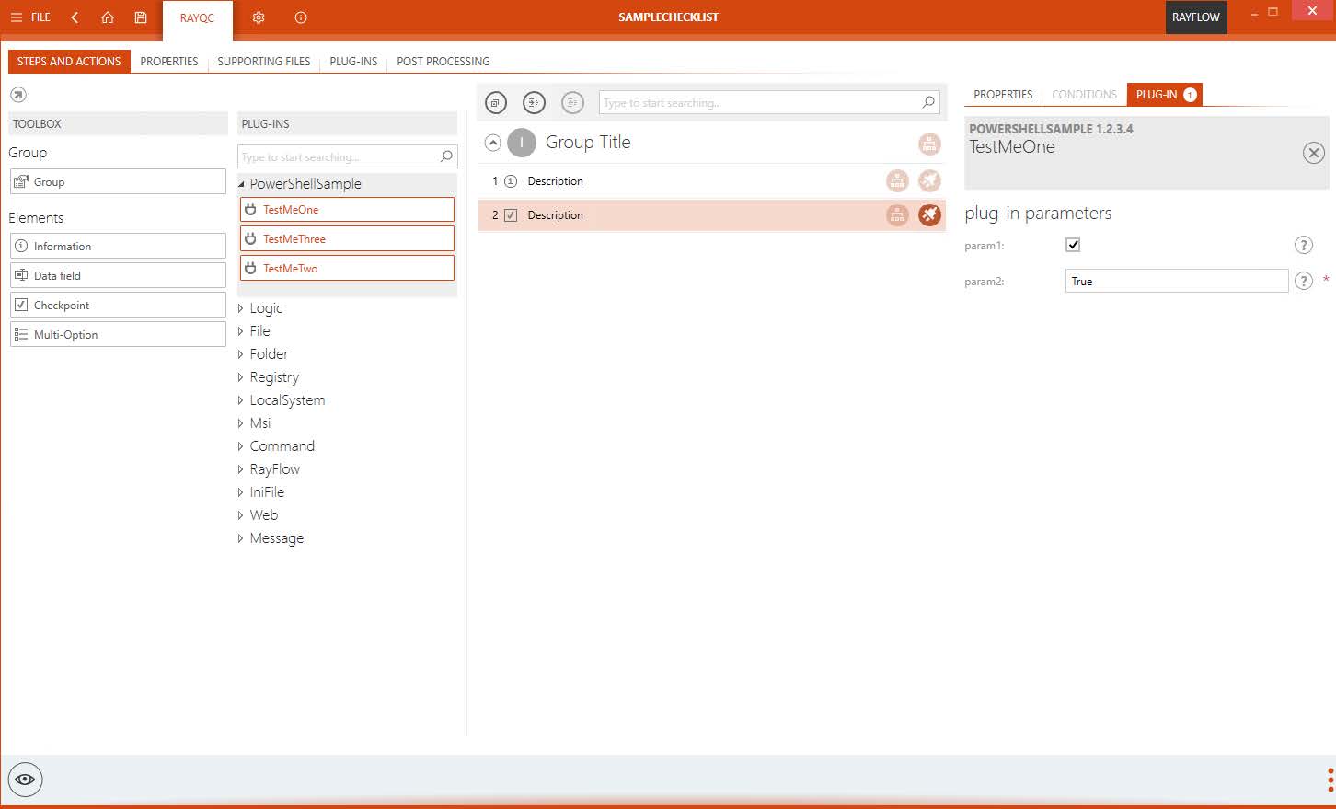
Task: Click the greyed third checklist toolbar icon
Action: point(572,102)
